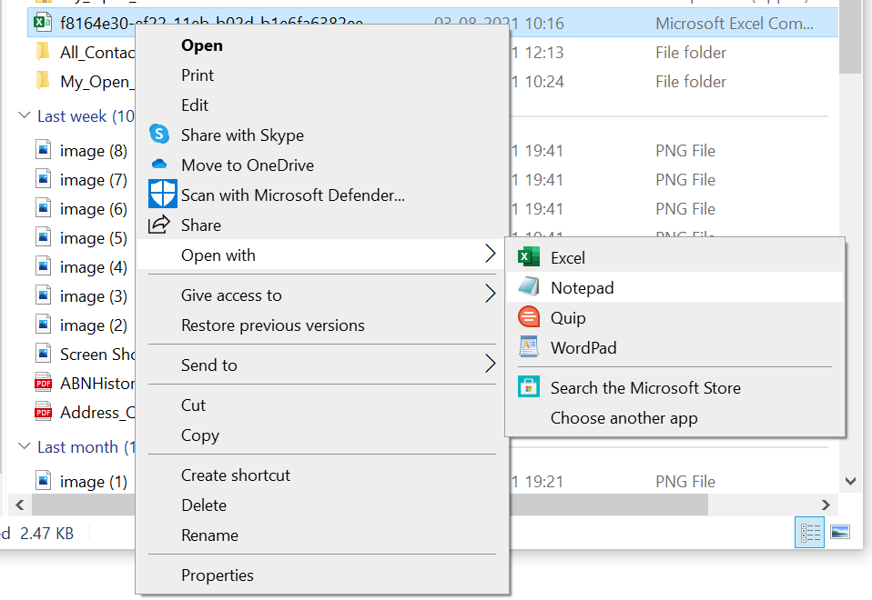Screen dimensions: 872x600
Task: Click the Notepad icon in the submenu
Action: (528, 287)
